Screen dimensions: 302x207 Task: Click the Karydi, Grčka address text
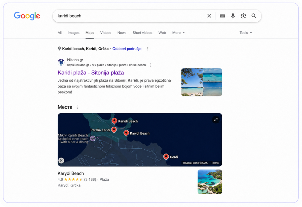click(69, 185)
